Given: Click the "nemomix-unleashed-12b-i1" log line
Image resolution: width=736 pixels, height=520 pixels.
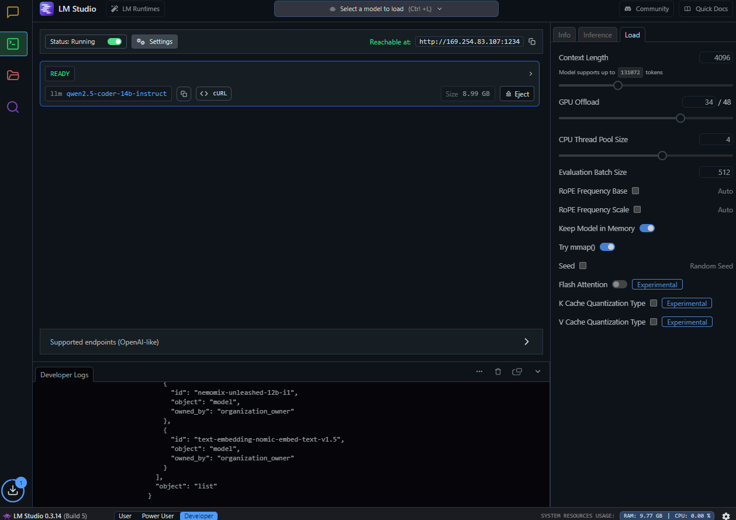Looking at the screenshot, I should 234,392.
